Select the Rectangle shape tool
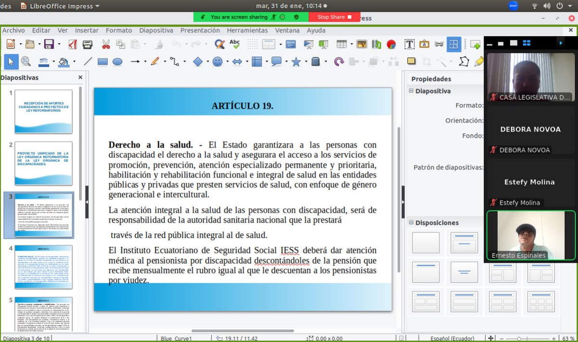This screenshot has height=342, width=578. [x=103, y=62]
